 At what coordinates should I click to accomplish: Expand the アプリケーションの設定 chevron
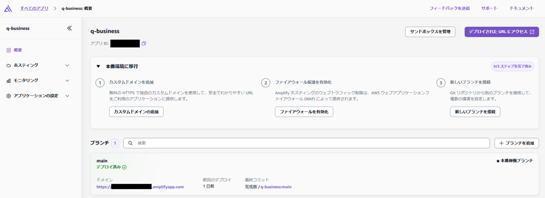68,96
